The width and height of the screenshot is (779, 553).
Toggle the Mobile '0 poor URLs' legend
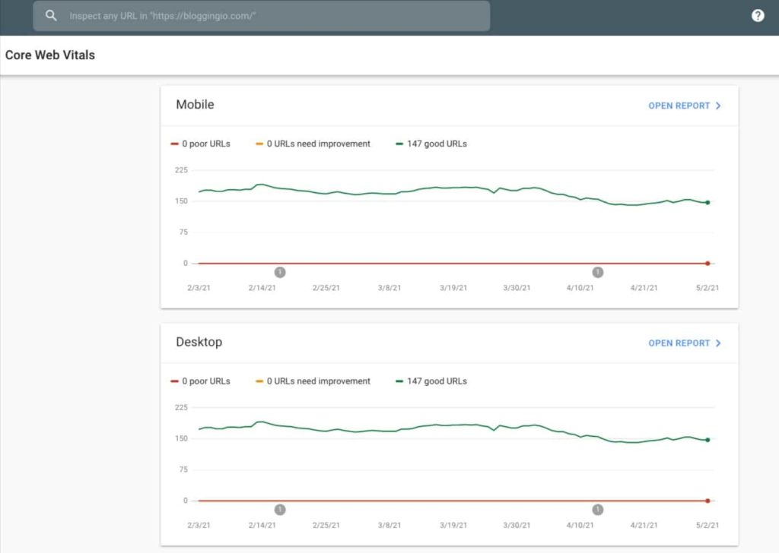pyautogui.click(x=200, y=144)
